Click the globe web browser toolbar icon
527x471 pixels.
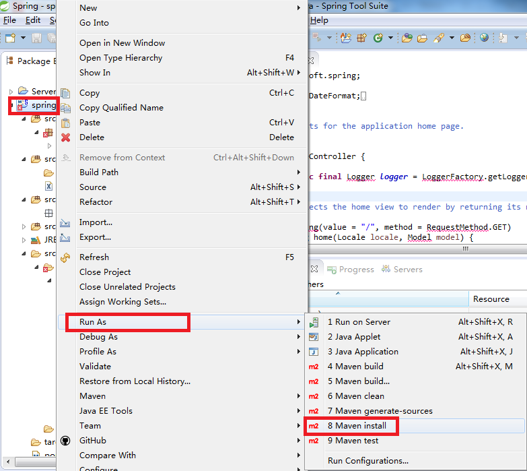pyautogui.click(x=484, y=37)
